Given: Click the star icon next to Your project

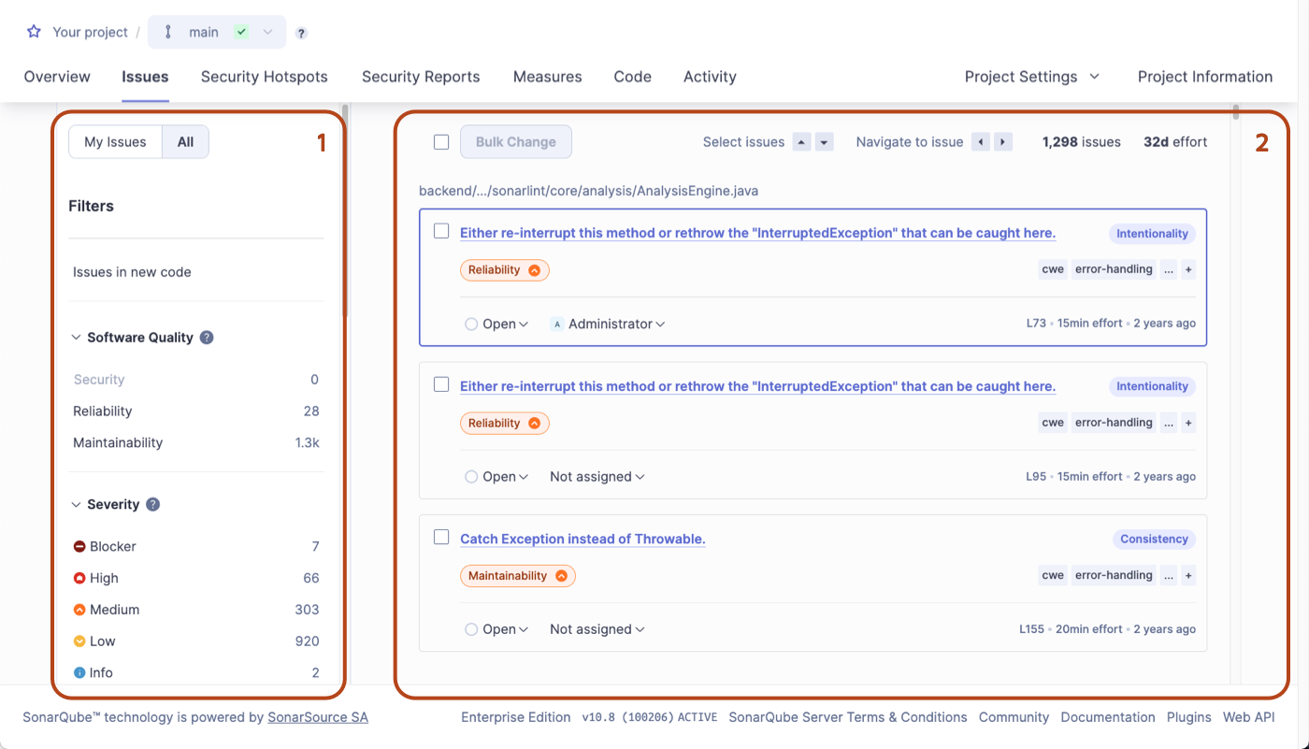Looking at the screenshot, I should click(34, 31).
